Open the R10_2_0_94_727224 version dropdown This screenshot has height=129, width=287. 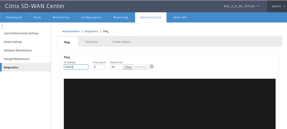click(241, 6)
